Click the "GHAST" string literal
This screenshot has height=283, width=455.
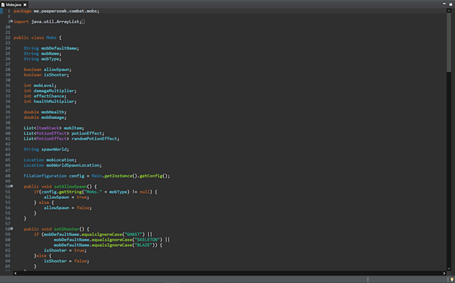click(x=133, y=234)
